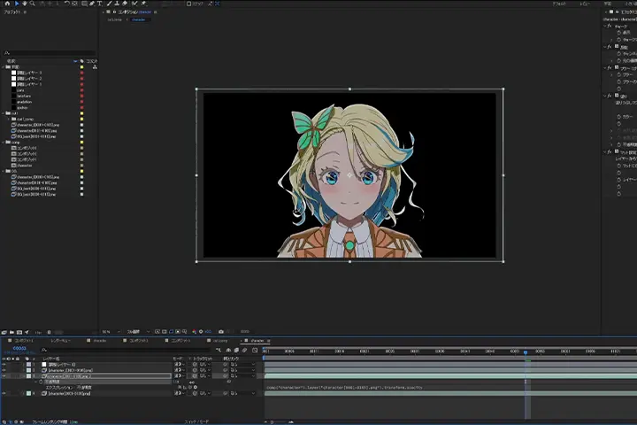Open the viewer magnification dropdown

click(x=111, y=332)
